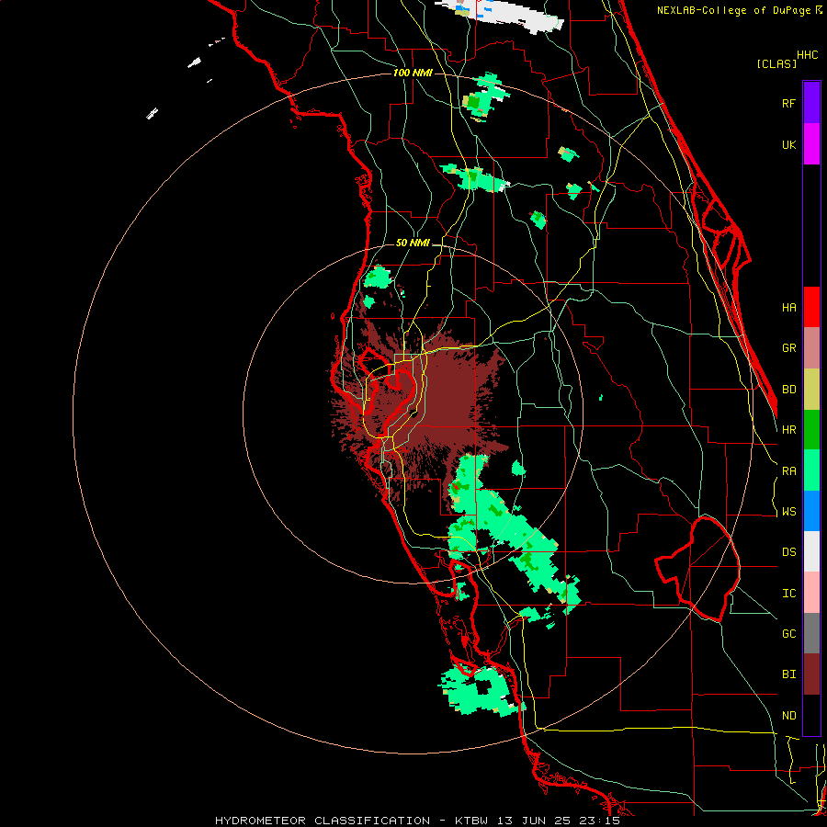Click the 100 NMI range ring label
Viewport: 827px width, 827px height.
pyautogui.click(x=413, y=73)
